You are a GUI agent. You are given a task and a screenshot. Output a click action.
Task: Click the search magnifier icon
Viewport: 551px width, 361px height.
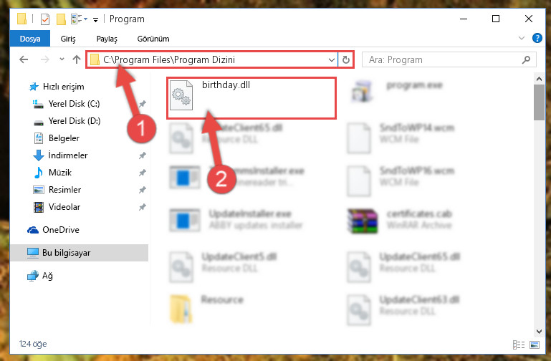click(x=526, y=59)
